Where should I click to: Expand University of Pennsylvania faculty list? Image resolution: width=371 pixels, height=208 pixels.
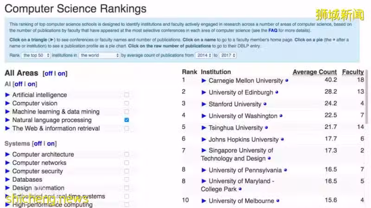pos(204,170)
